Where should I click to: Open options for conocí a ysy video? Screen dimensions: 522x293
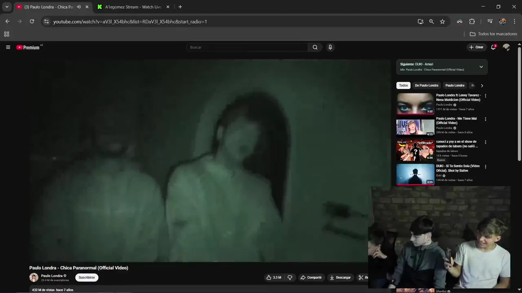485,142
